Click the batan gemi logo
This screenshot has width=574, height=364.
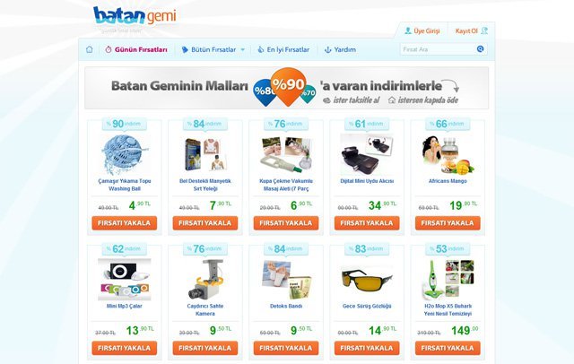135,16
